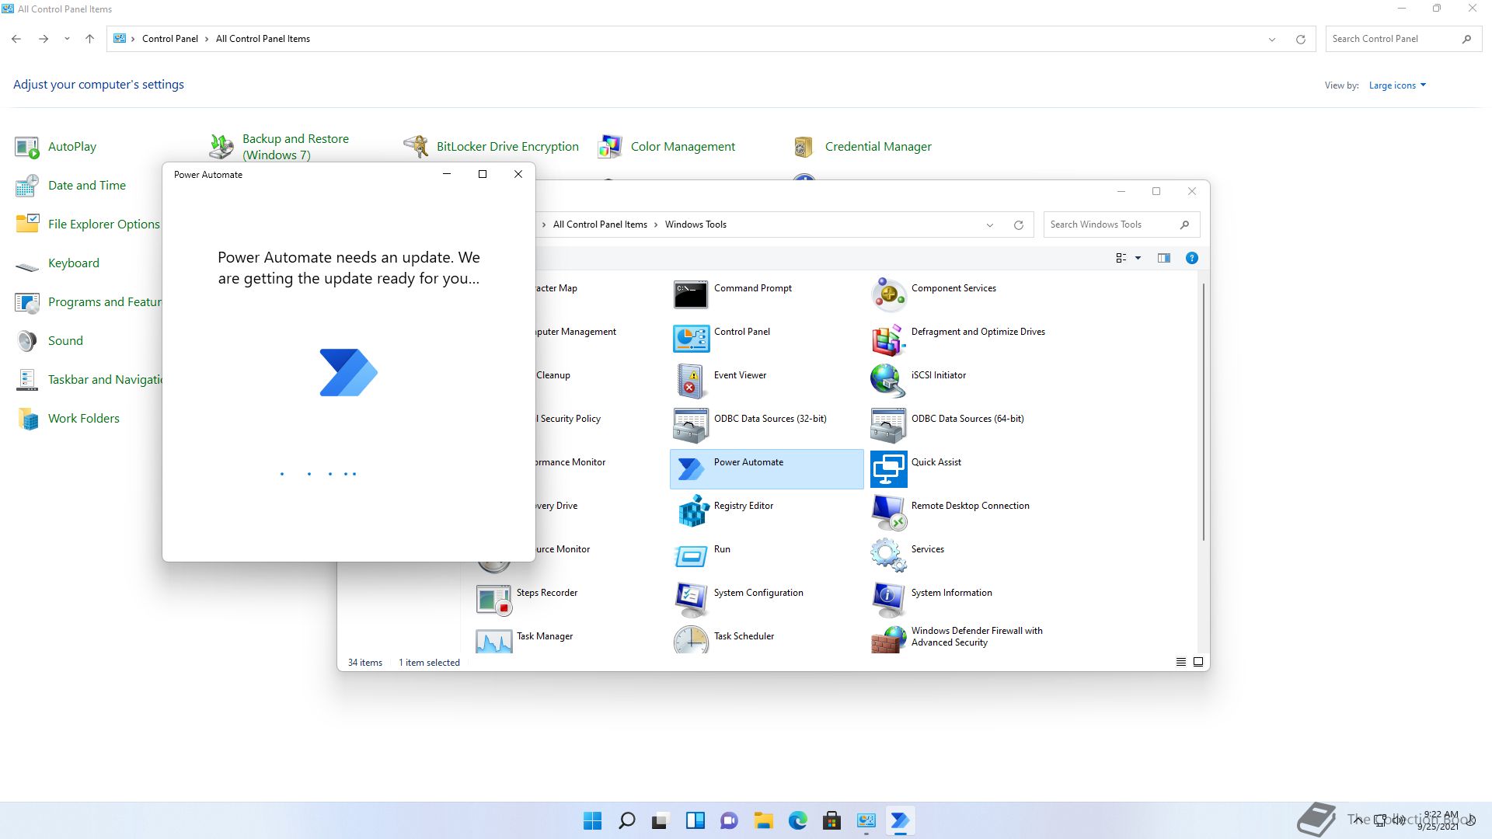Click Power Automate taskbar icon
The width and height of the screenshot is (1492, 839).
[900, 820]
